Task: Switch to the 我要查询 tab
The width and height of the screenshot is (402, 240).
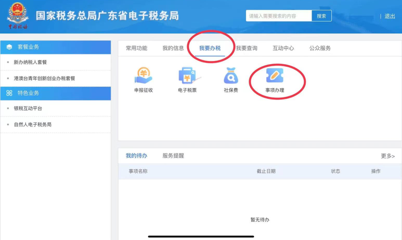Action: [x=246, y=48]
